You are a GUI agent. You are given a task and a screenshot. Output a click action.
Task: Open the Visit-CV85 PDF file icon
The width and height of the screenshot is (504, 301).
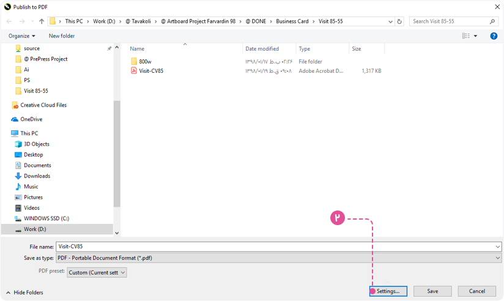pos(134,71)
